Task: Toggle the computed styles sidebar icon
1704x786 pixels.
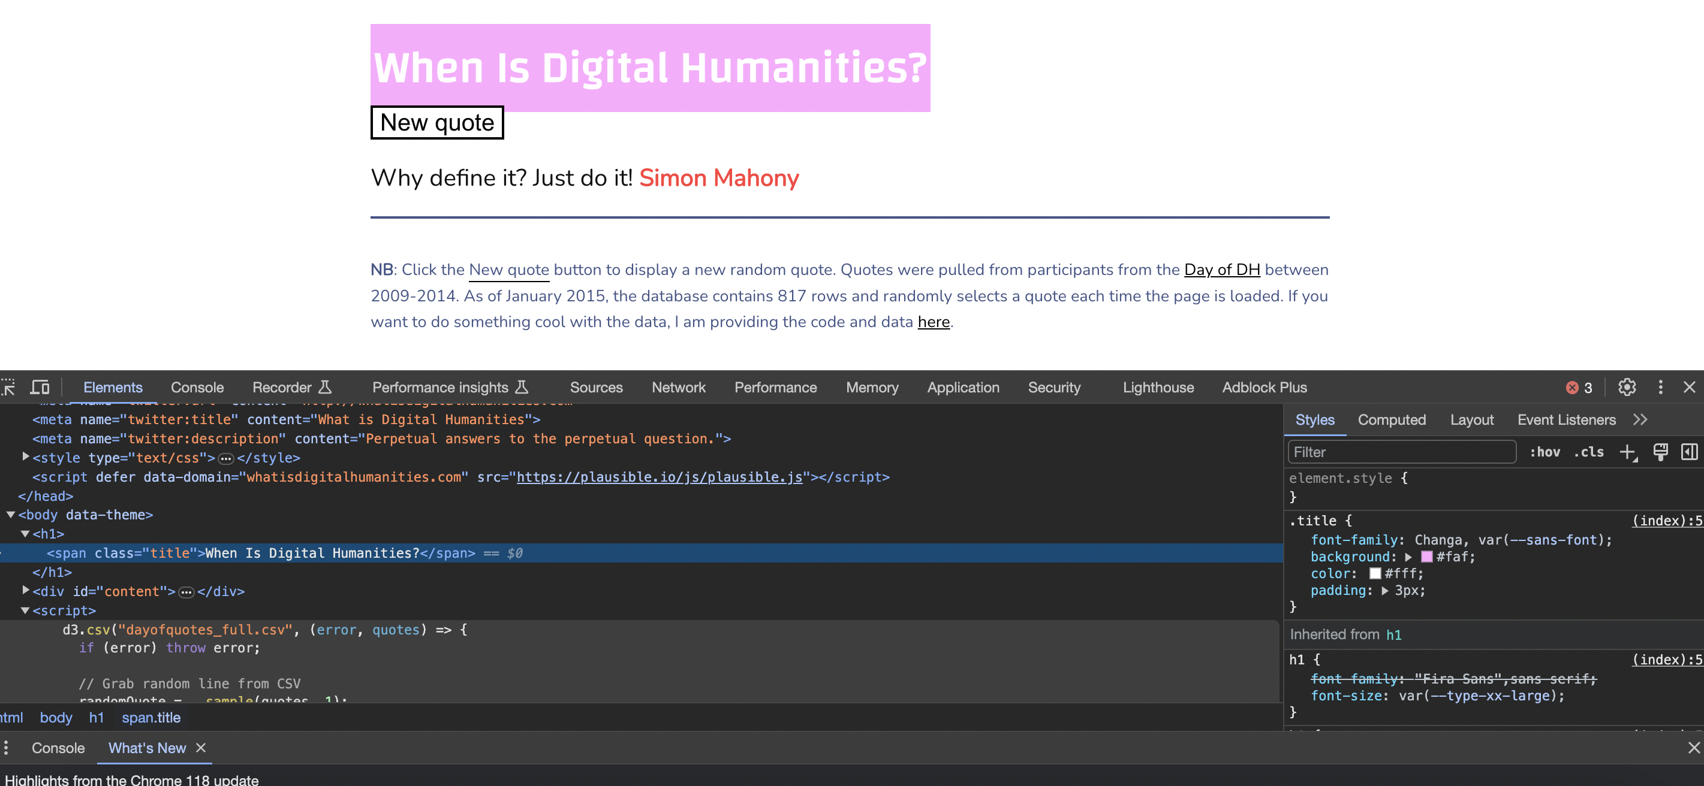Action: coord(1689,452)
